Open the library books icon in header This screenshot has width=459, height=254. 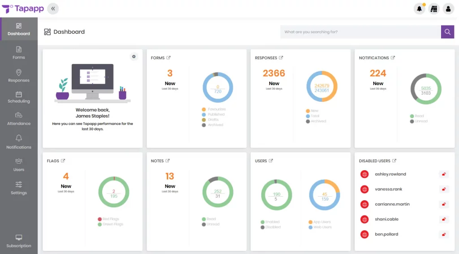tap(433, 9)
